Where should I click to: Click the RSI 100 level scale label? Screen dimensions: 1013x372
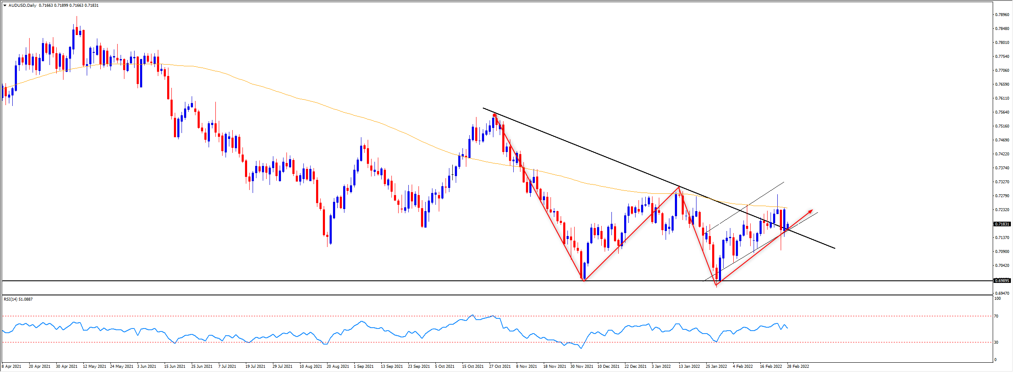997,299
